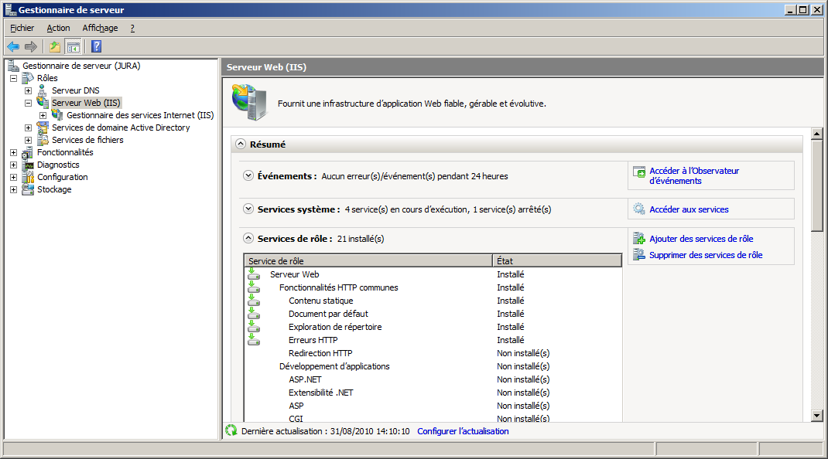Click the vertical scrollbar down arrow
The width and height of the screenshot is (828, 459).
point(816,415)
